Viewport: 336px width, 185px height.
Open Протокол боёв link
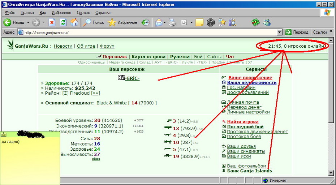tap(244, 136)
